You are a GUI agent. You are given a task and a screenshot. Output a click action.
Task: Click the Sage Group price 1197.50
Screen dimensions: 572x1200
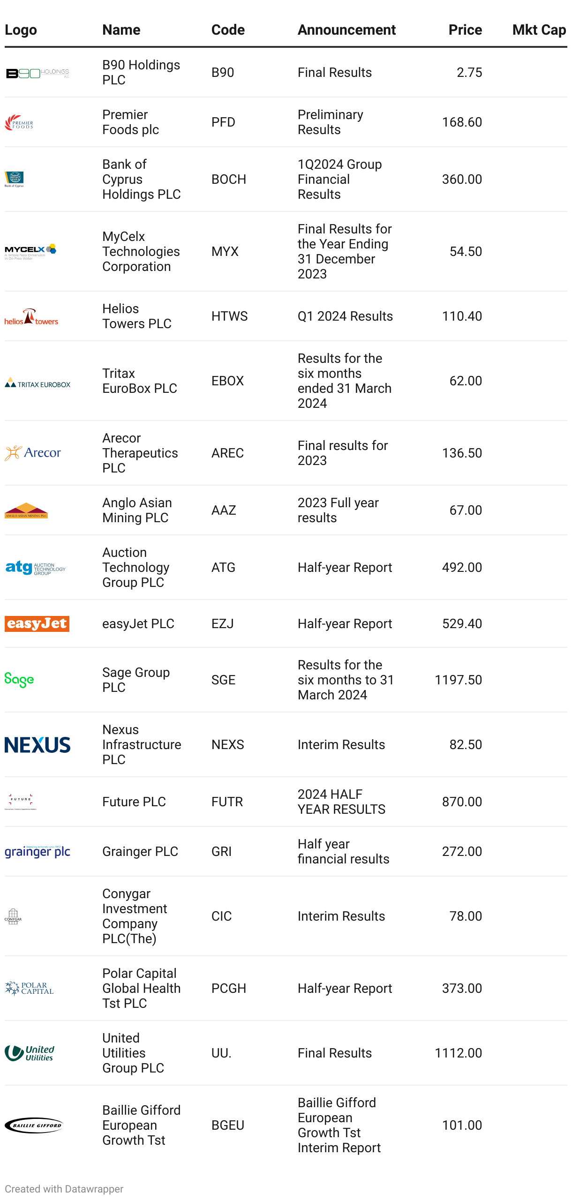[458, 680]
